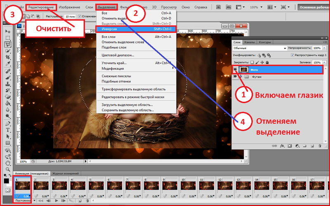Create new adjustment layer icon
The image size is (330, 206).
pyautogui.click(x=297, y=146)
